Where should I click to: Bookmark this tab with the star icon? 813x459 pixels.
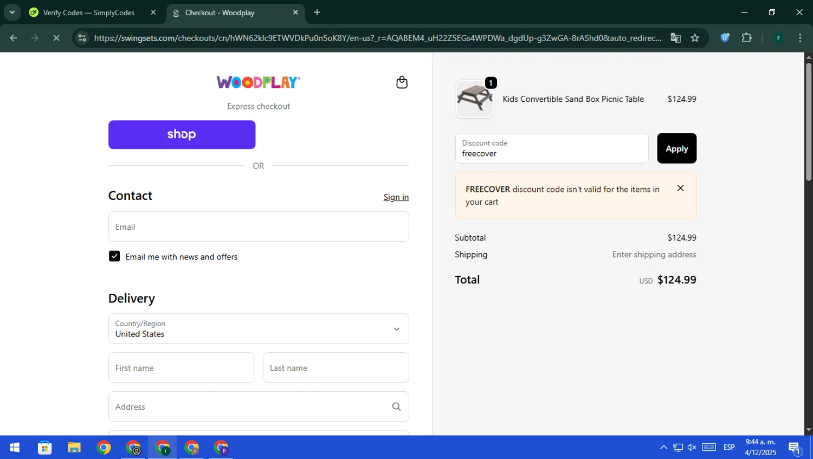(695, 38)
